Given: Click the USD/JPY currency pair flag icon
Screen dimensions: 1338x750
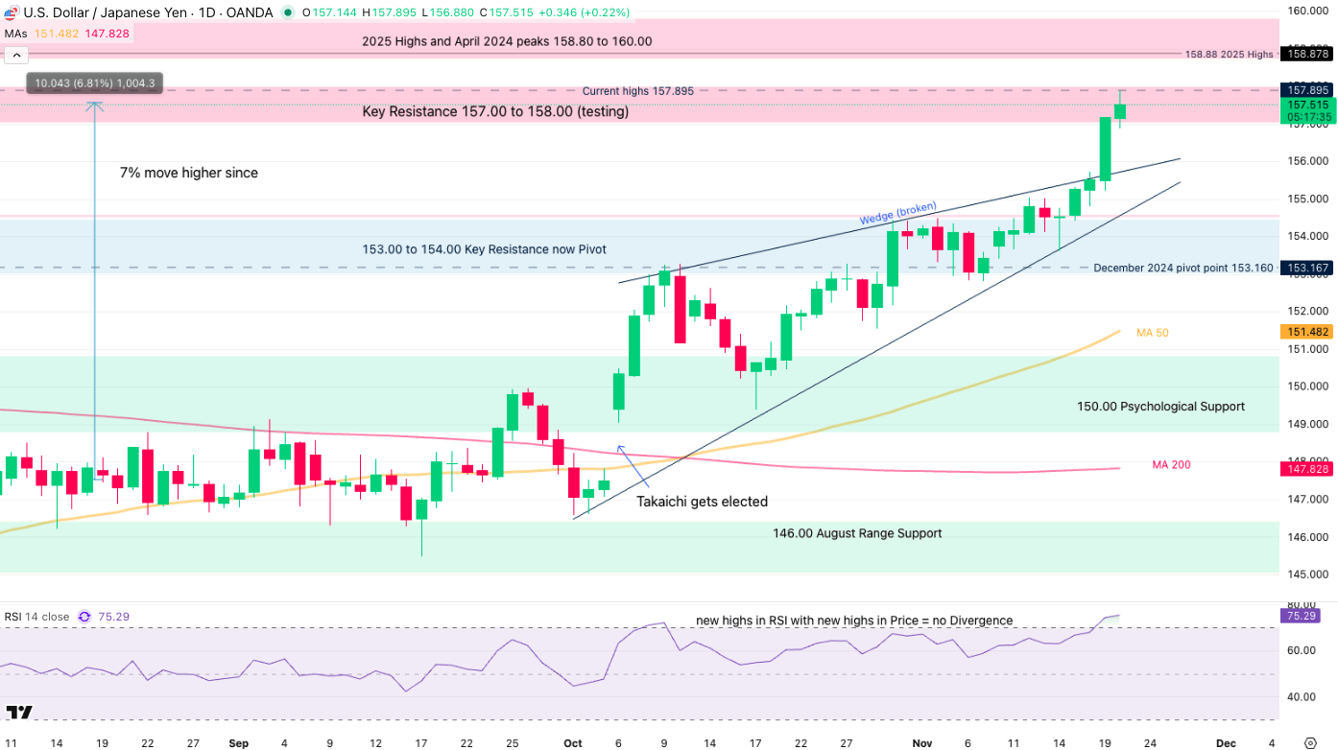Looking at the screenshot, I should 12,12.
